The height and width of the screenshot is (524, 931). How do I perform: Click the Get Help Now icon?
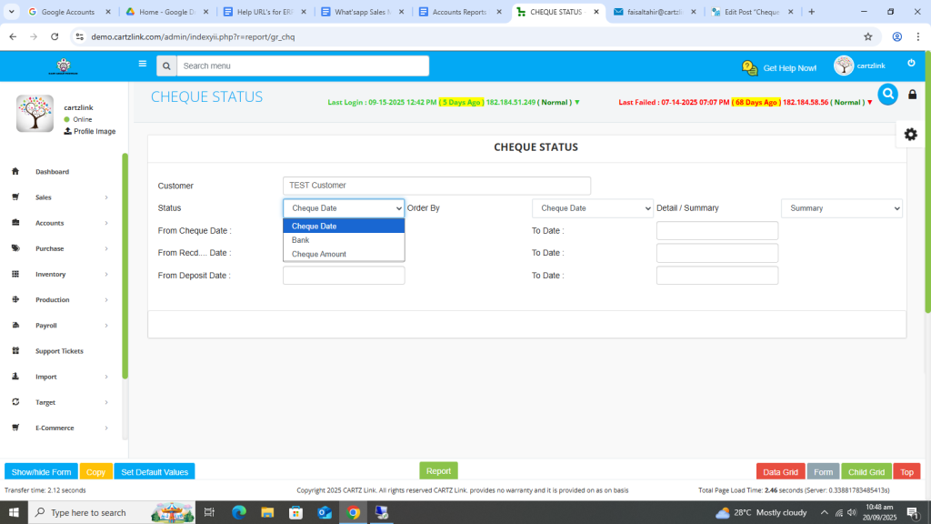[750, 68]
